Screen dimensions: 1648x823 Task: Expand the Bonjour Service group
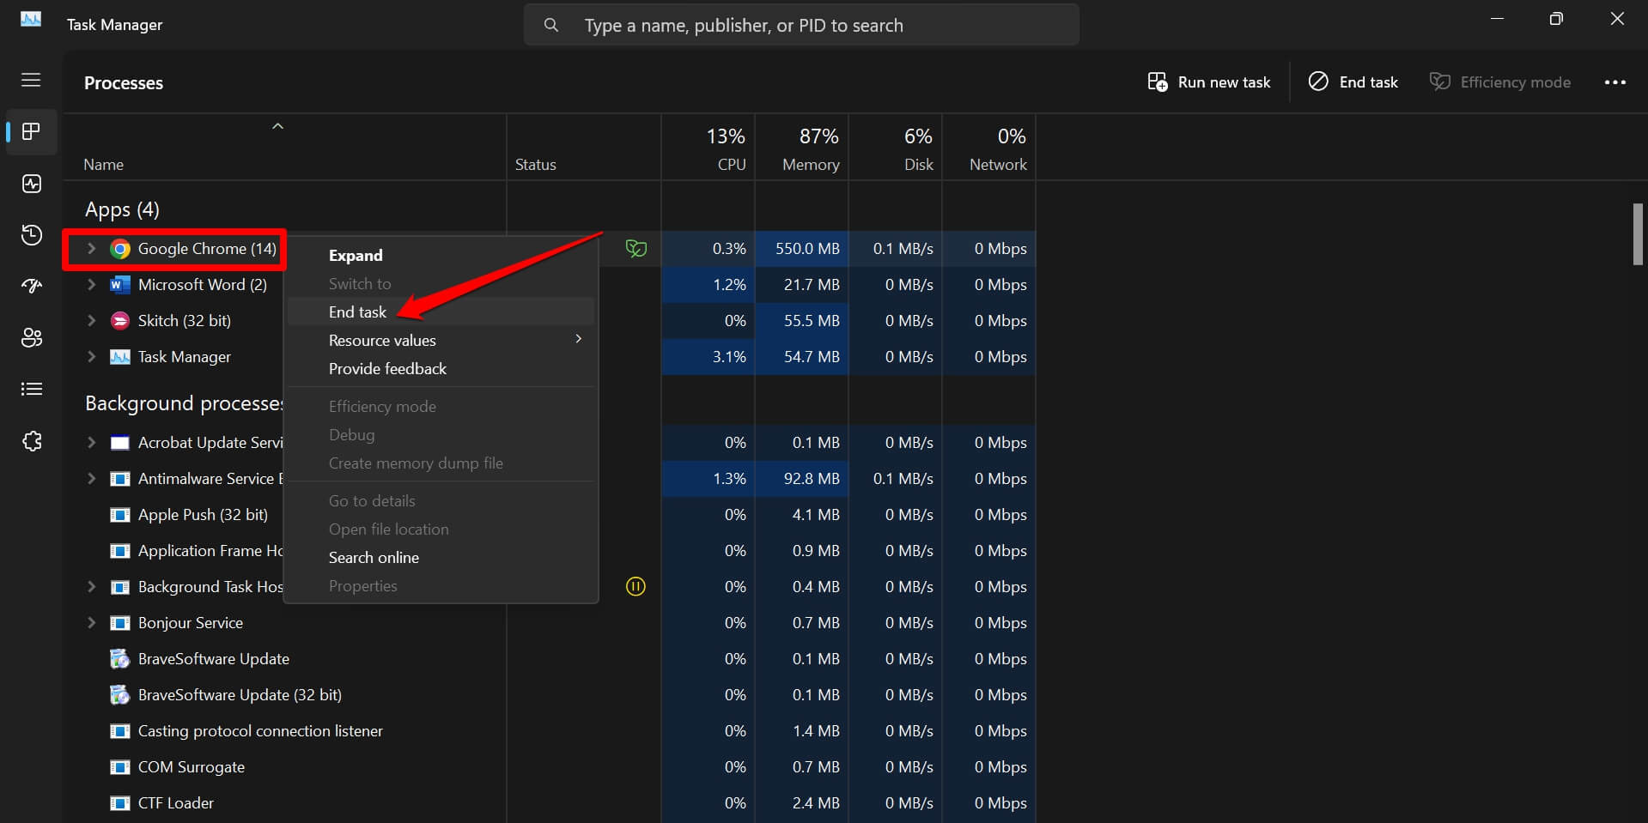(x=91, y=623)
